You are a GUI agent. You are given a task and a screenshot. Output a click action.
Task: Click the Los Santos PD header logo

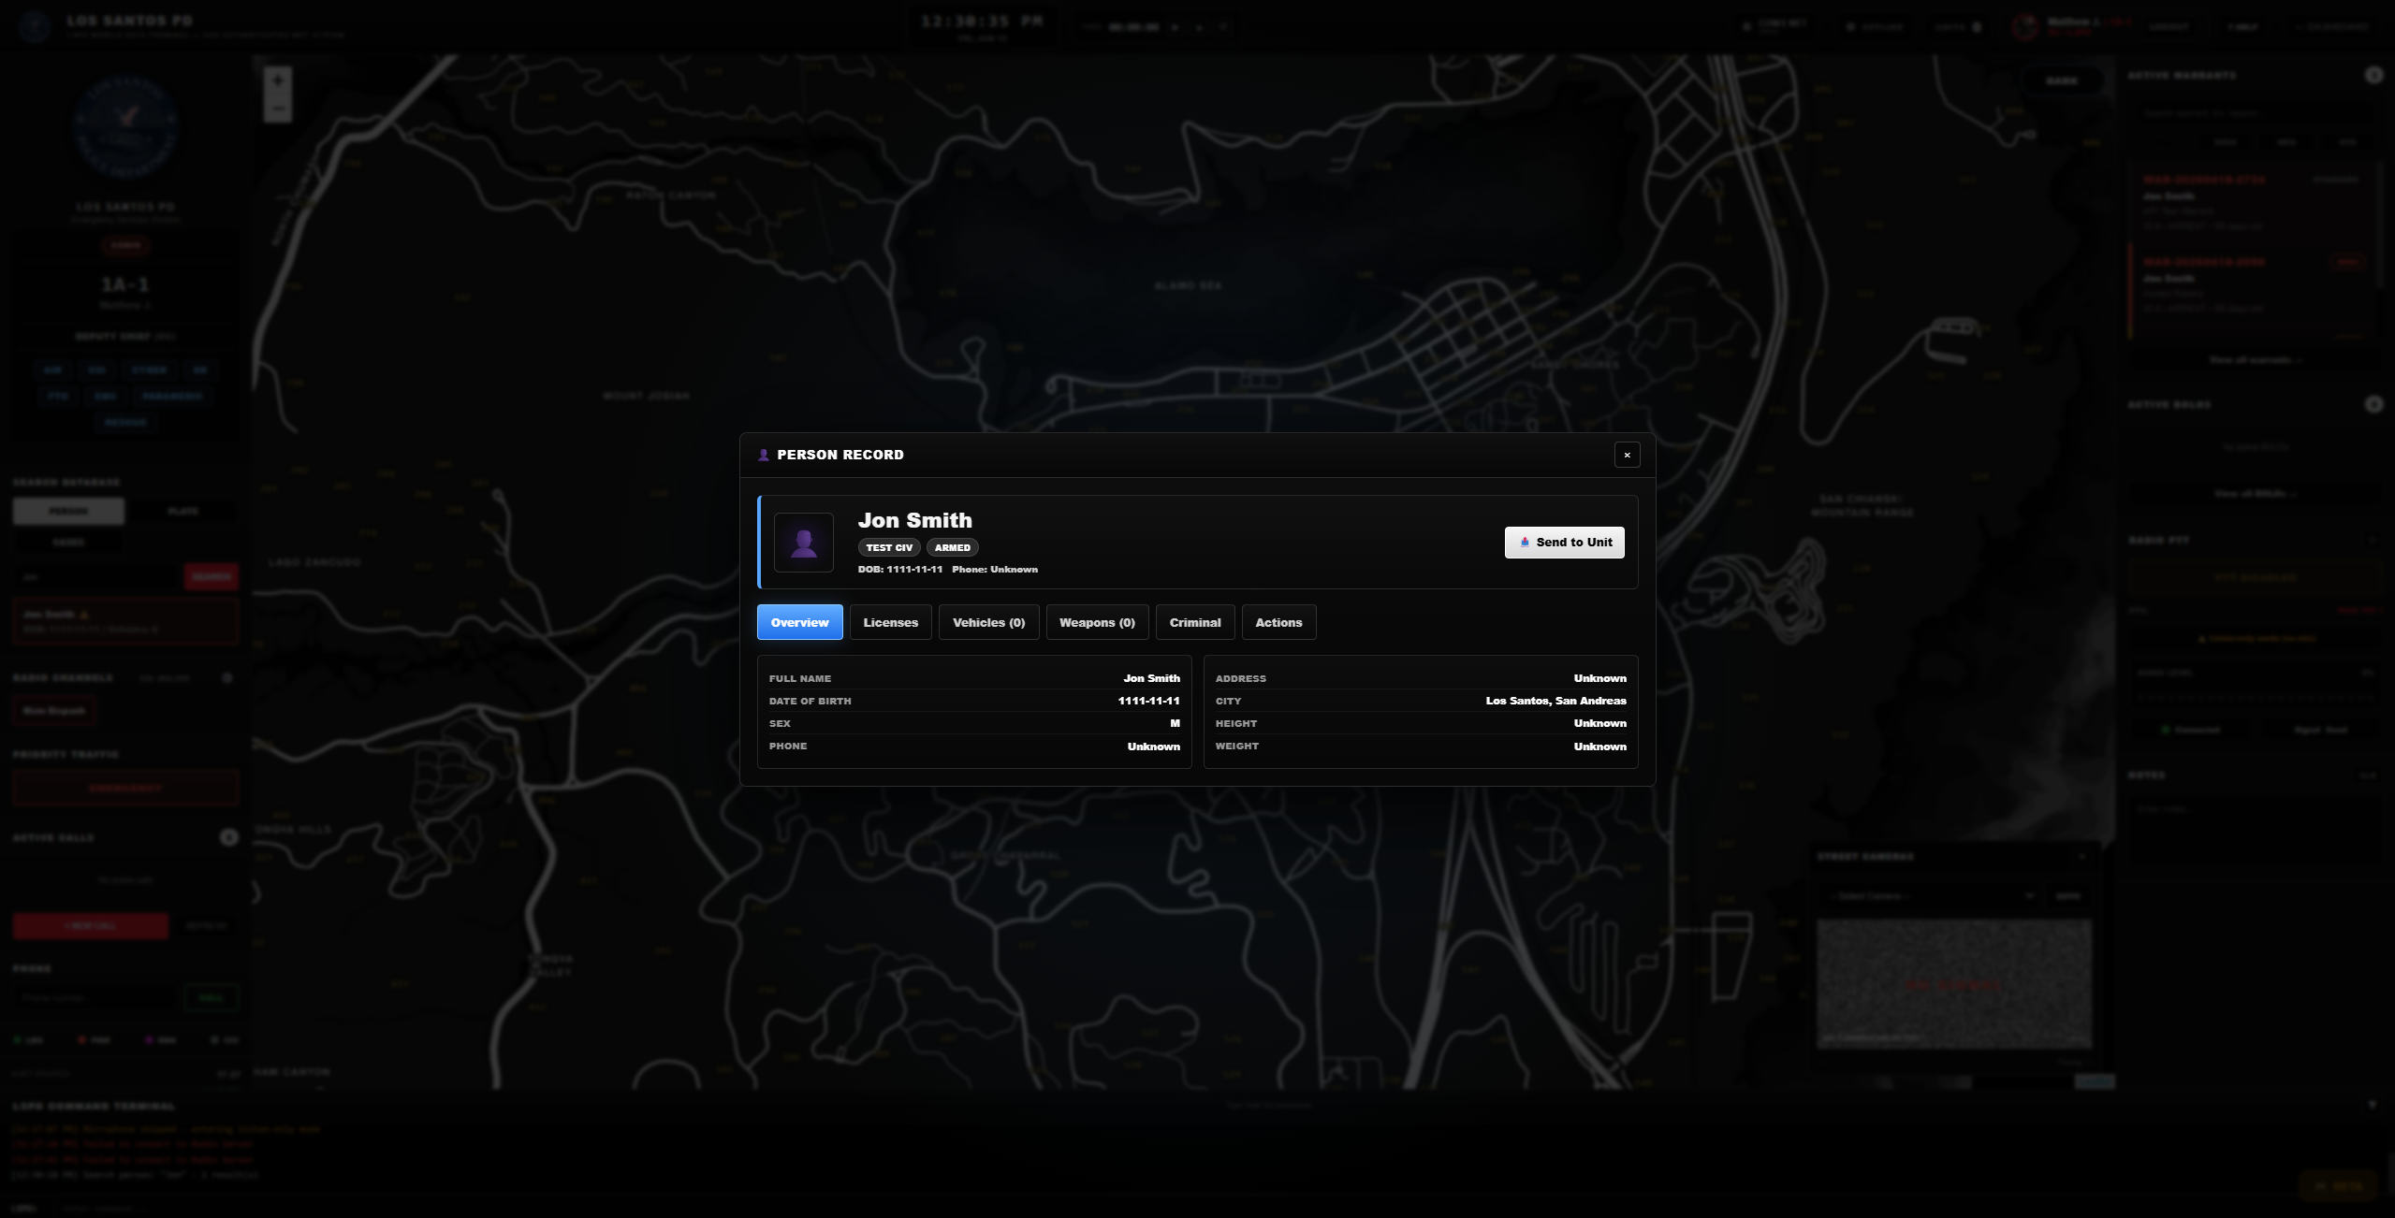pos(35,26)
